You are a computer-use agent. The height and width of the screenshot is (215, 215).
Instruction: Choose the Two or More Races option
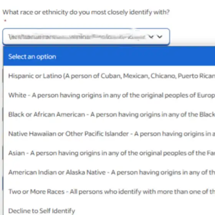point(109,192)
